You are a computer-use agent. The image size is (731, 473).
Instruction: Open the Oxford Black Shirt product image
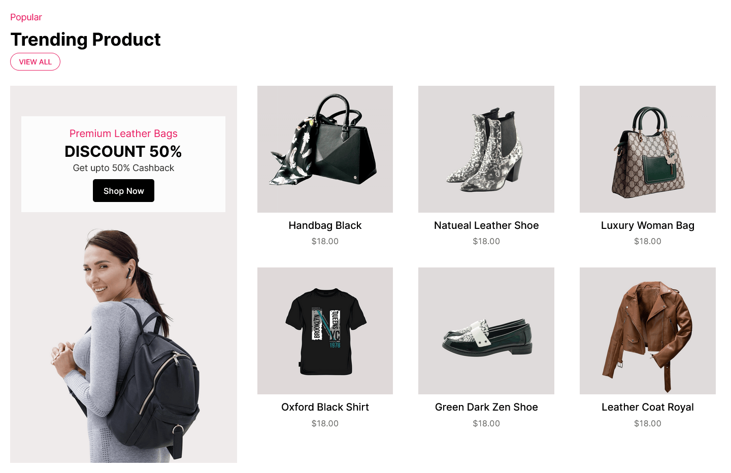(x=325, y=331)
